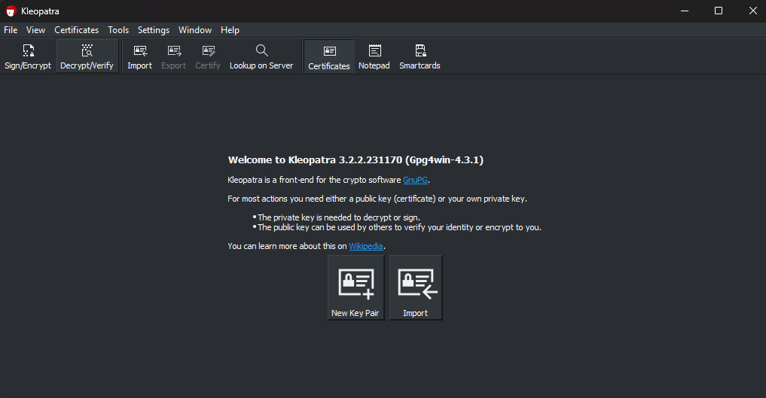Open the Window menu
The height and width of the screenshot is (398, 766).
pos(195,30)
